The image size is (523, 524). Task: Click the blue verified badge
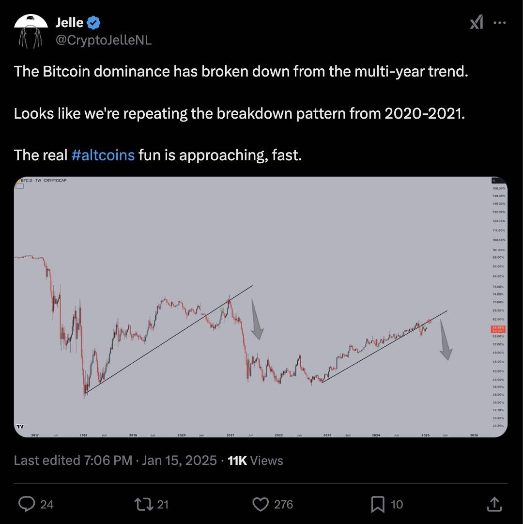93,22
